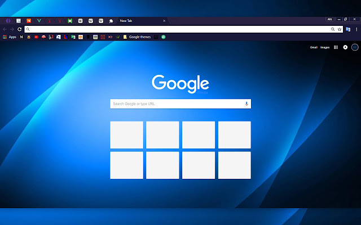Open Chrome's three-dot menu
Image resolution: width=361 pixels, height=225 pixels.
coord(356,29)
